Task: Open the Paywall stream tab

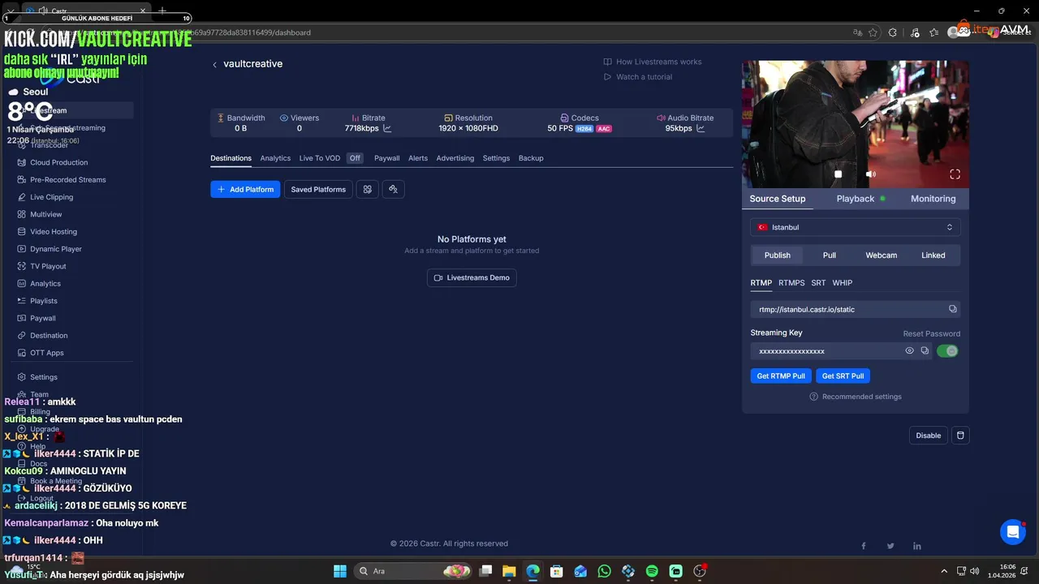Action: 386,158
